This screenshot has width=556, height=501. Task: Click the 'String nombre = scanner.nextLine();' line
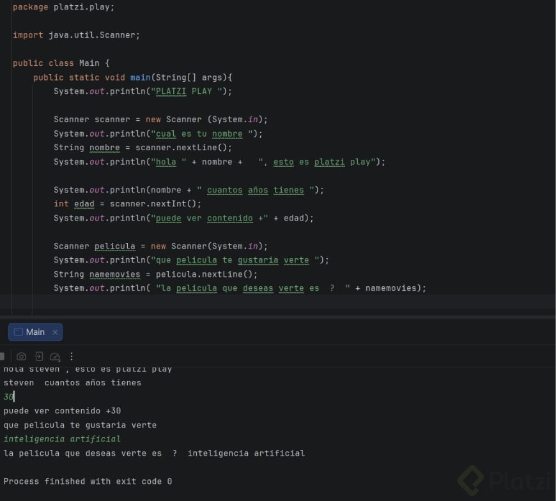pos(143,148)
